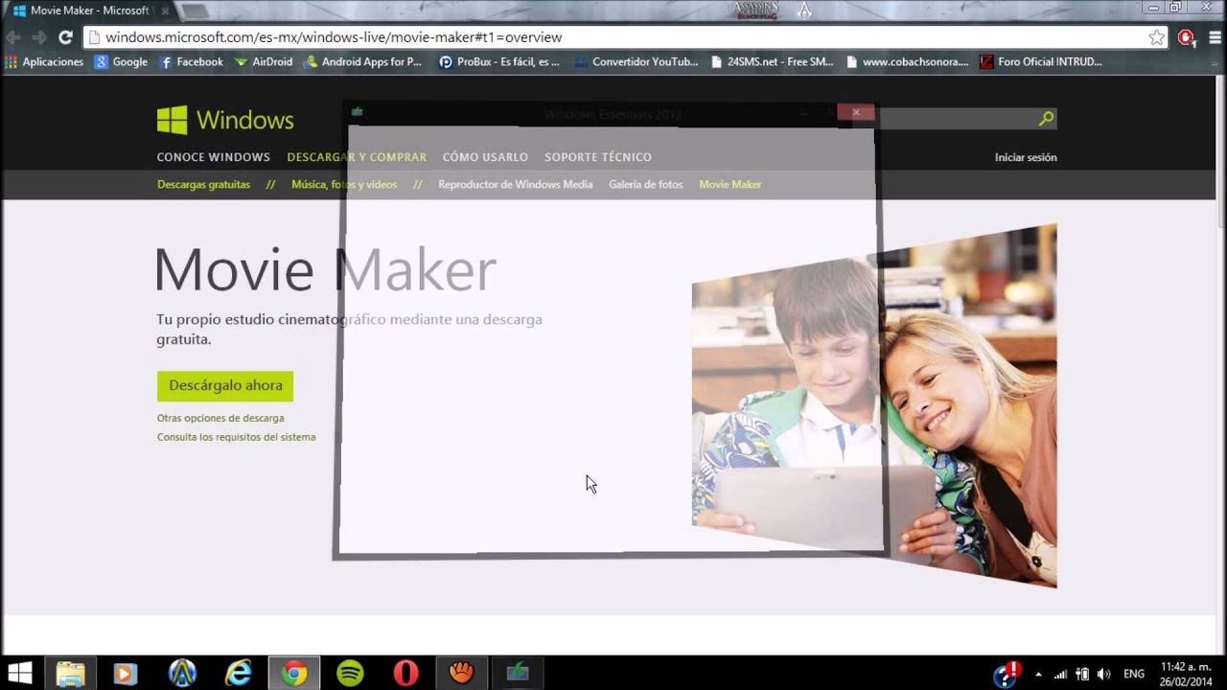The height and width of the screenshot is (690, 1227).
Task: Open the Facebook bookmark
Action: coord(191,61)
